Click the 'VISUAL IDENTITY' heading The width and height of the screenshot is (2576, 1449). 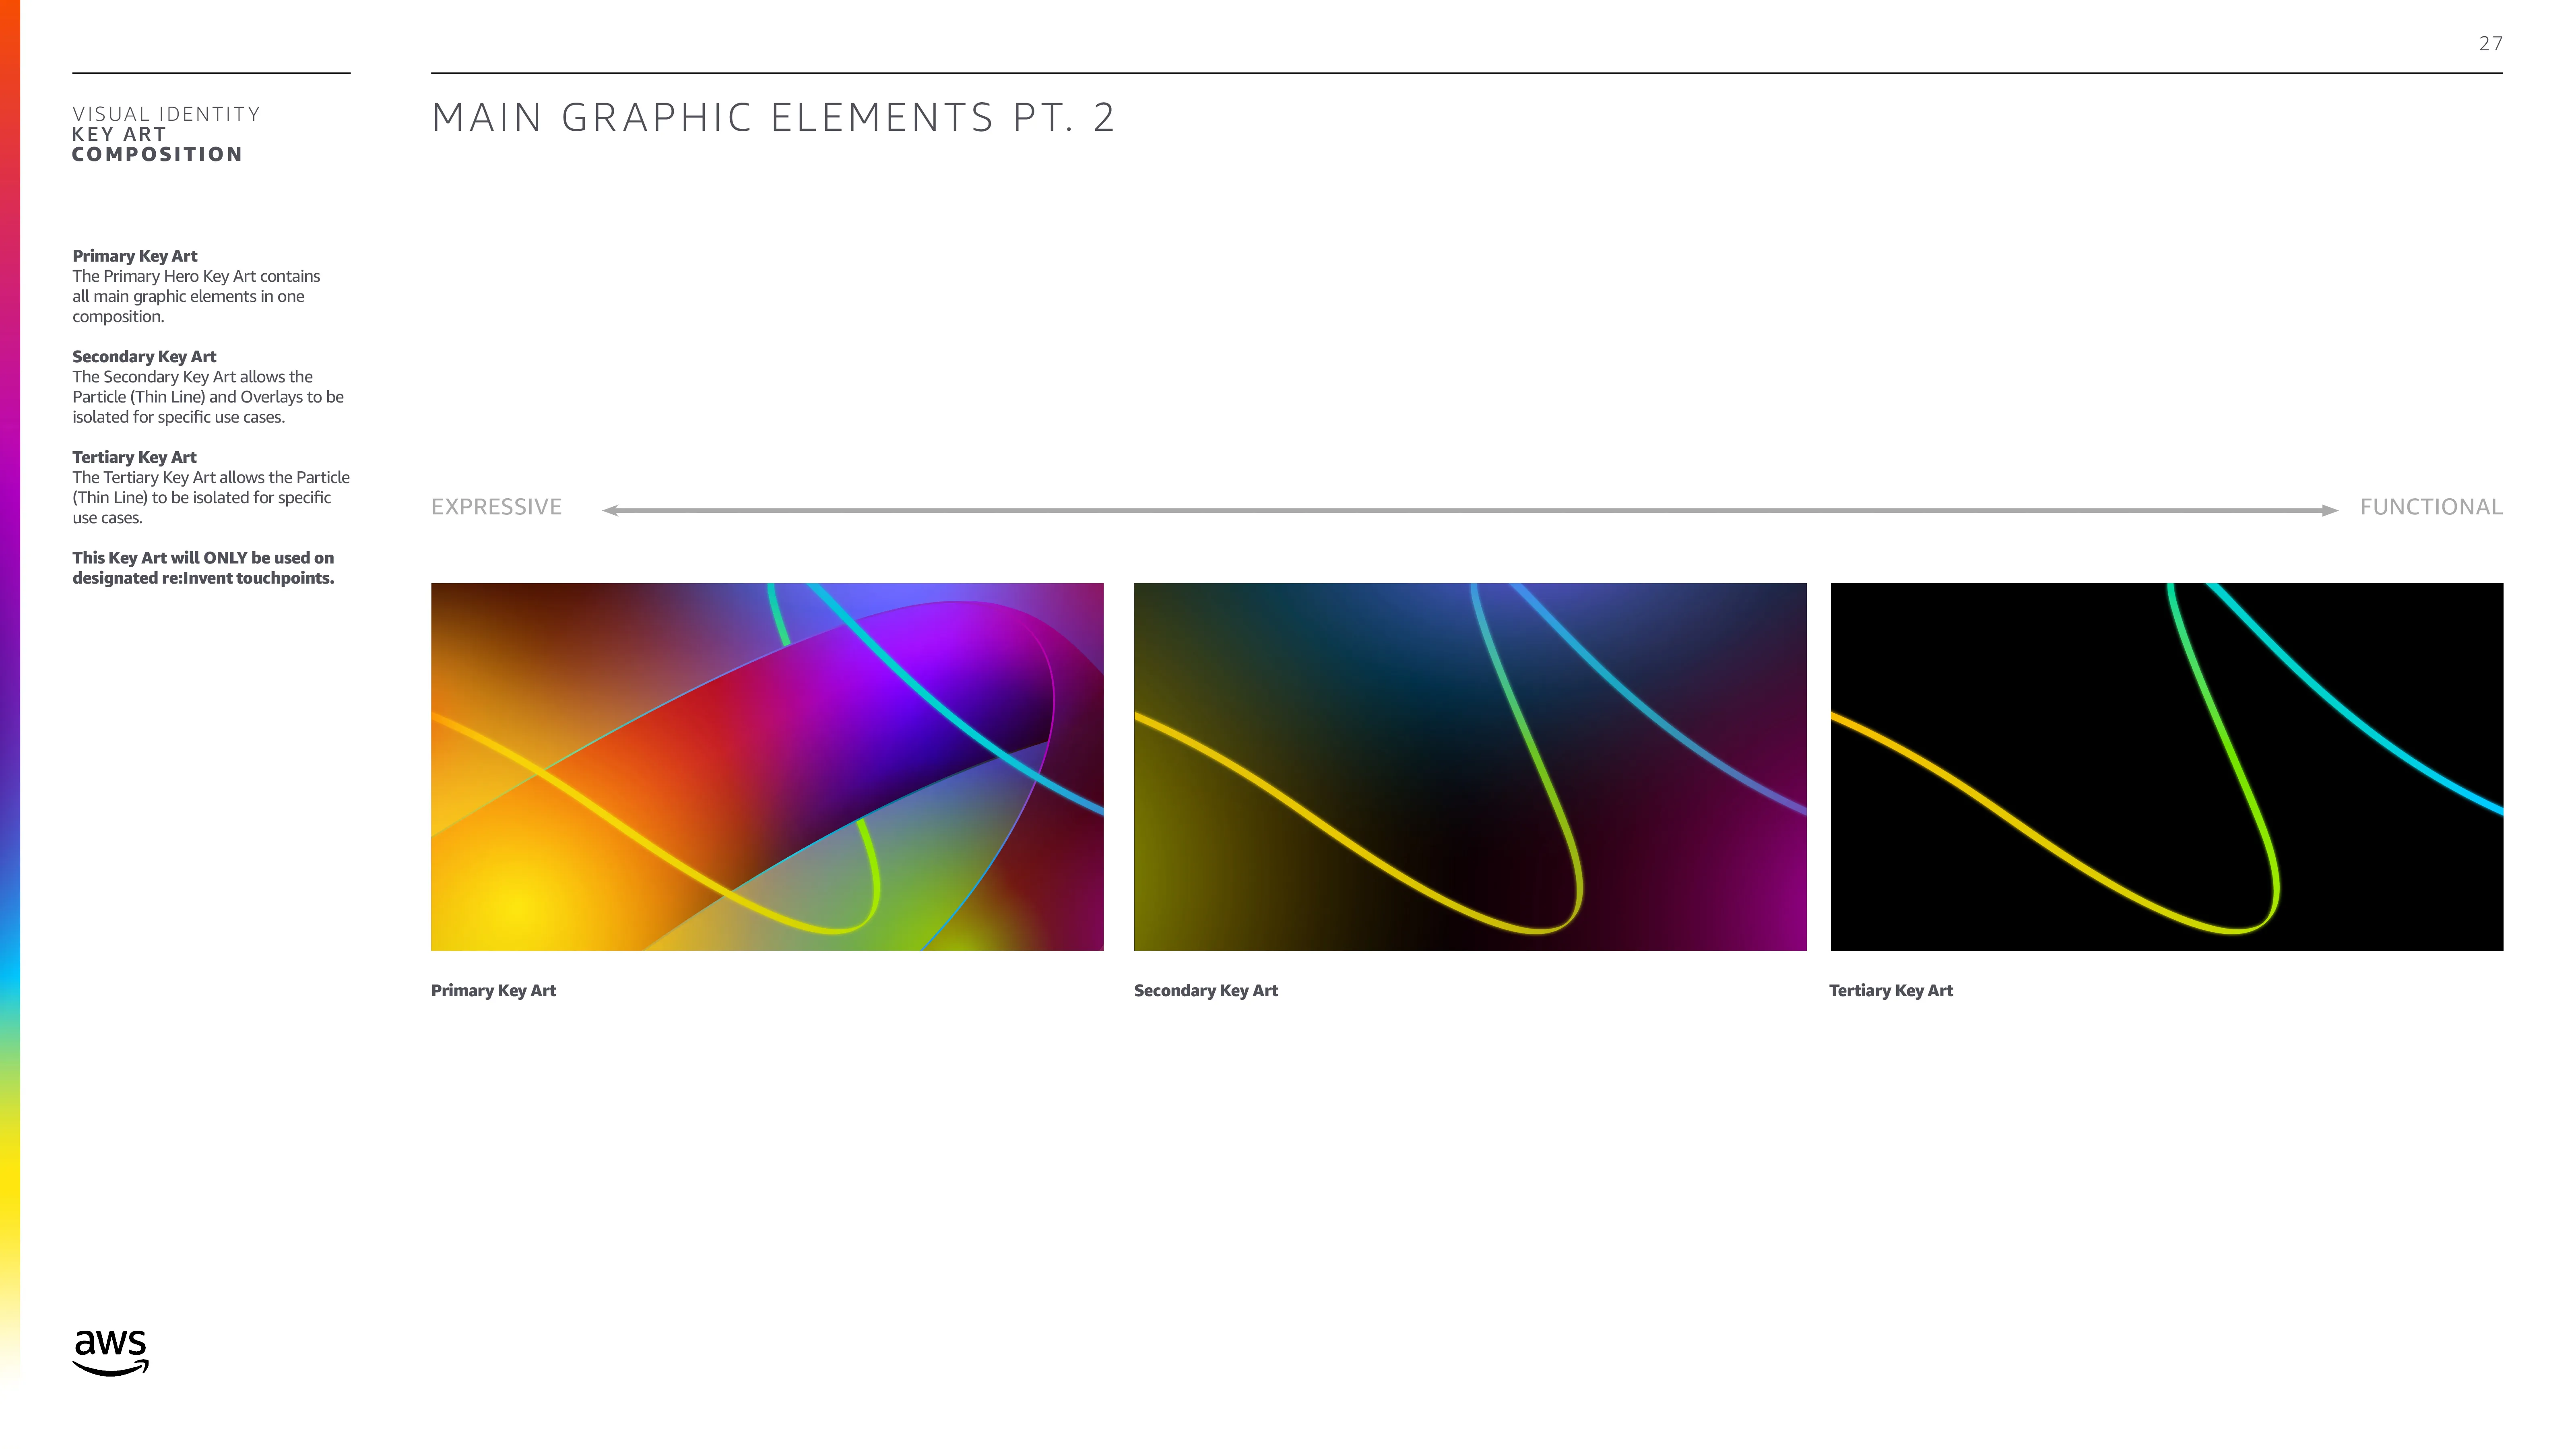(166, 114)
